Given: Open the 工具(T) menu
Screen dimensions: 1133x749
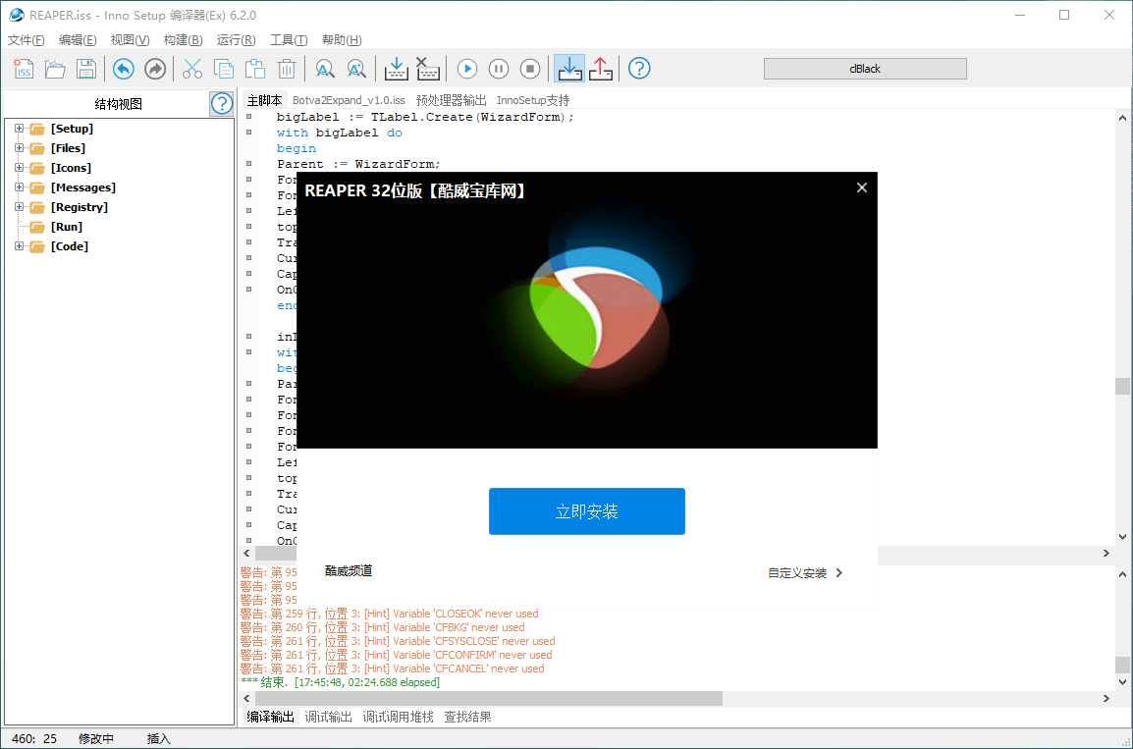Looking at the screenshot, I should (289, 39).
